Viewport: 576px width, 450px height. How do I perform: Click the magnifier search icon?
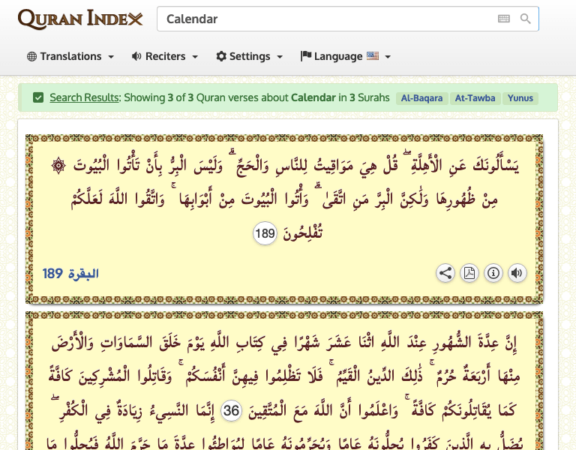tap(526, 19)
